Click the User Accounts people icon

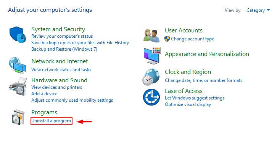[151, 36]
